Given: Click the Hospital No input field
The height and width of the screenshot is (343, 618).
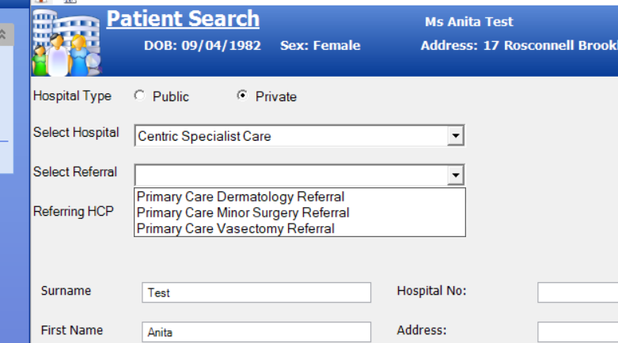Looking at the screenshot, I should pos(577,292).
